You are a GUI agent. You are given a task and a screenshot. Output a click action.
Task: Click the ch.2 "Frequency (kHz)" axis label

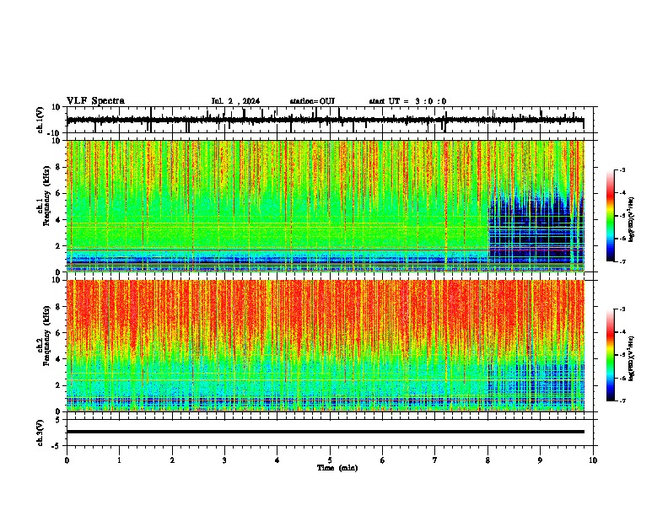pyautogui.click(x=46, y=336)
